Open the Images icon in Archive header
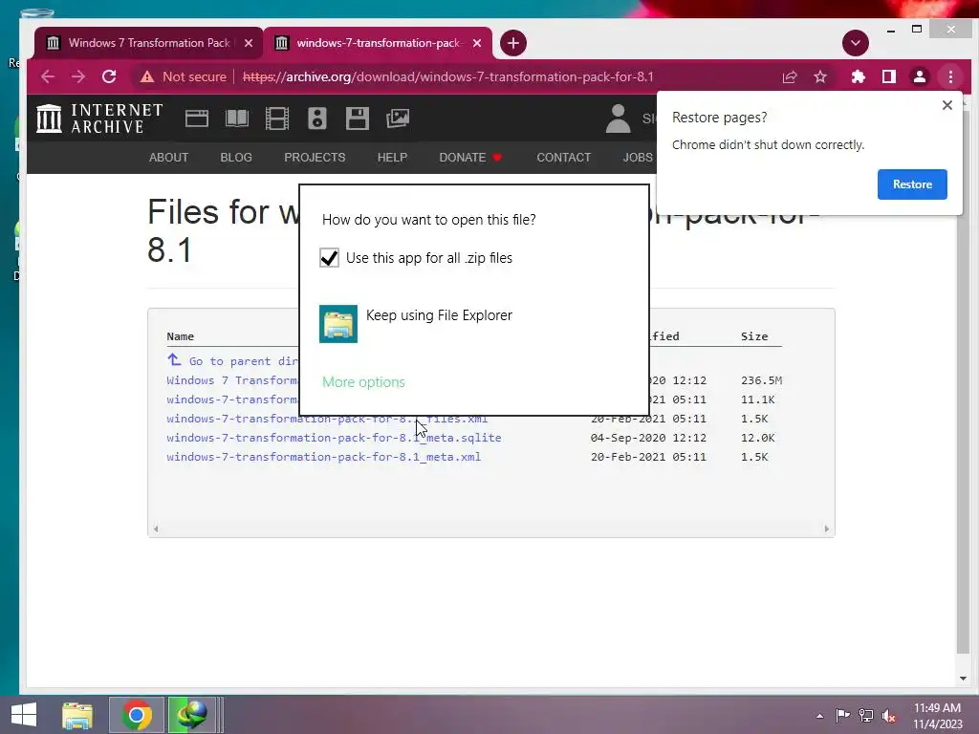The width and height of the screenshot is (979, 734). [398, 119]
